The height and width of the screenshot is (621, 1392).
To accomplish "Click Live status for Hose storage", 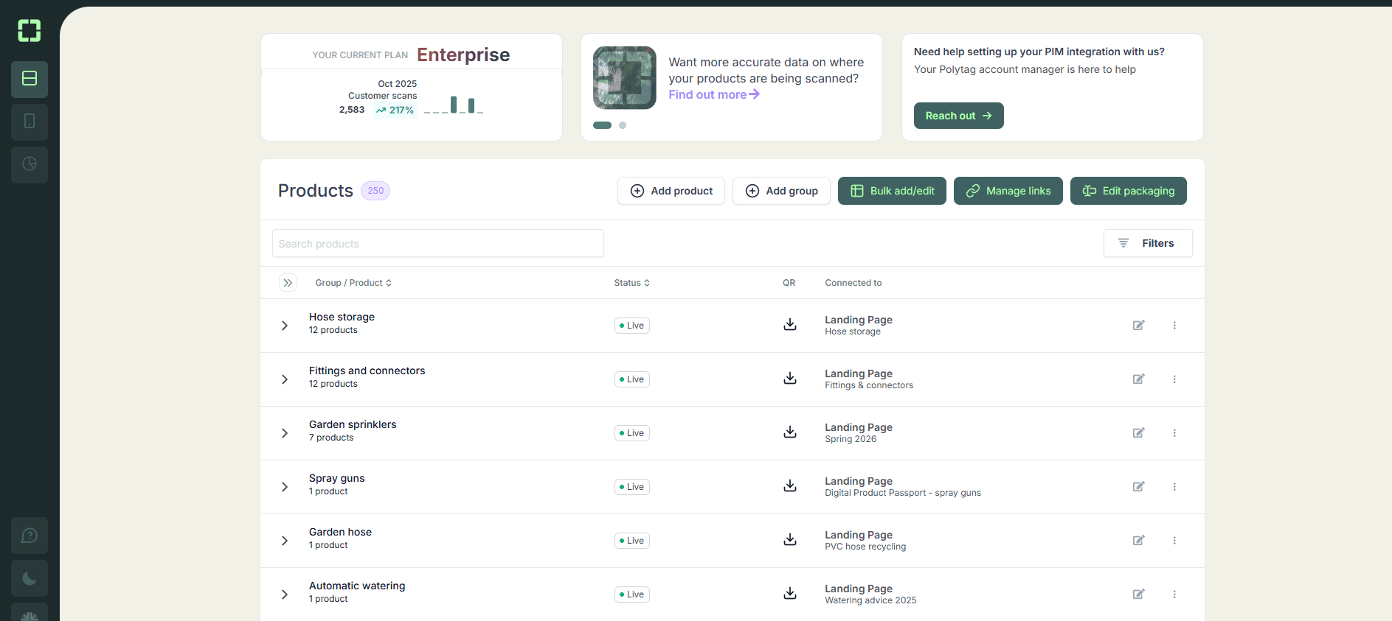I will pyautogui.click(x=632, y=326).
